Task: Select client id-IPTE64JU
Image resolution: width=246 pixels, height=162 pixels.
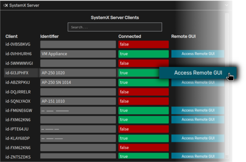Action: (x=17, y=129)
